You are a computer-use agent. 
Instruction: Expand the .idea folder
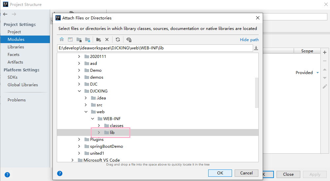(86, 98)
